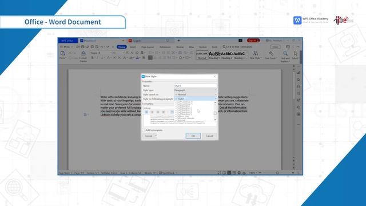Select the WPS Office home tab
The height and width of the screenshot is (206, 366).
(x=67, y=41)
